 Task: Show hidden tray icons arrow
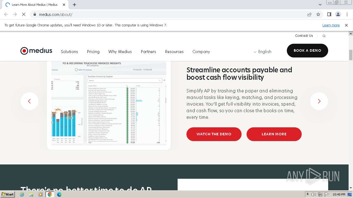pyautogui.click(x=307, y=194)
